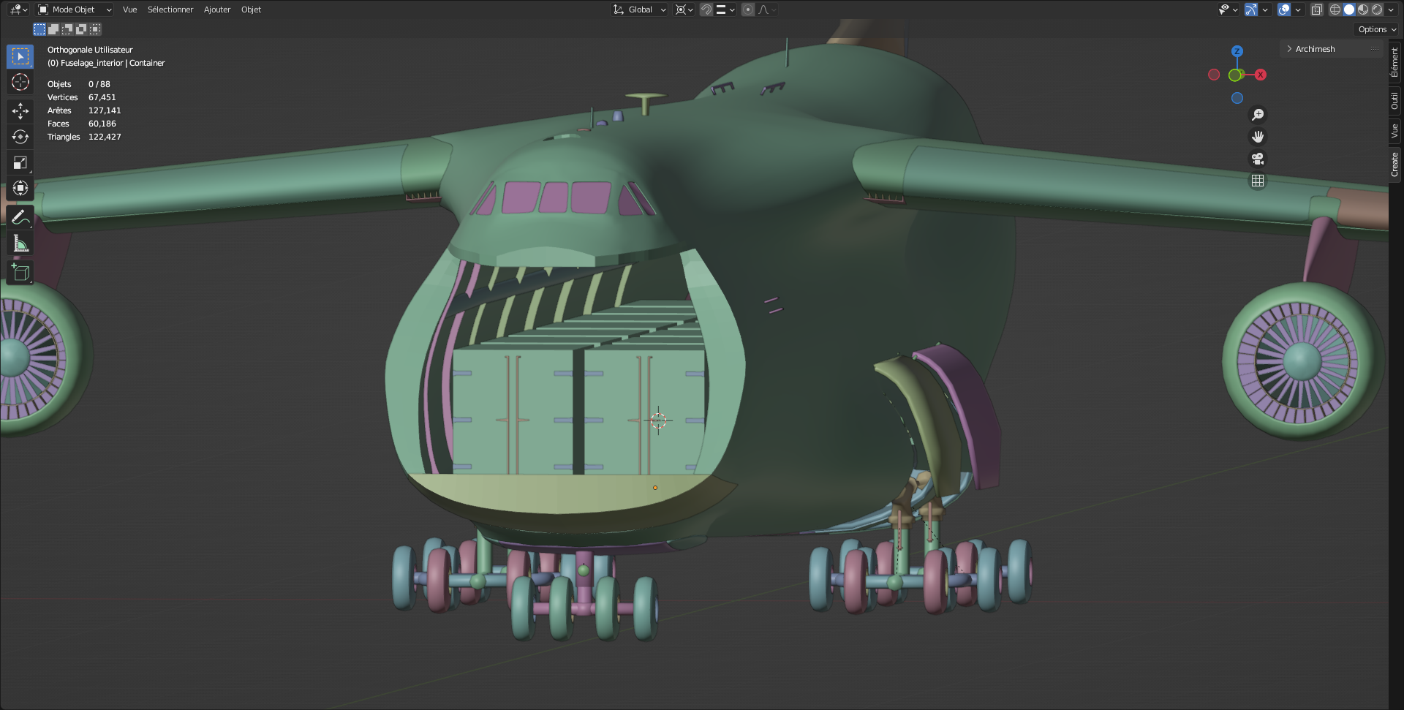Open Mode Objet dropdown
1404x710 pixels.
[x=75, y=10]
